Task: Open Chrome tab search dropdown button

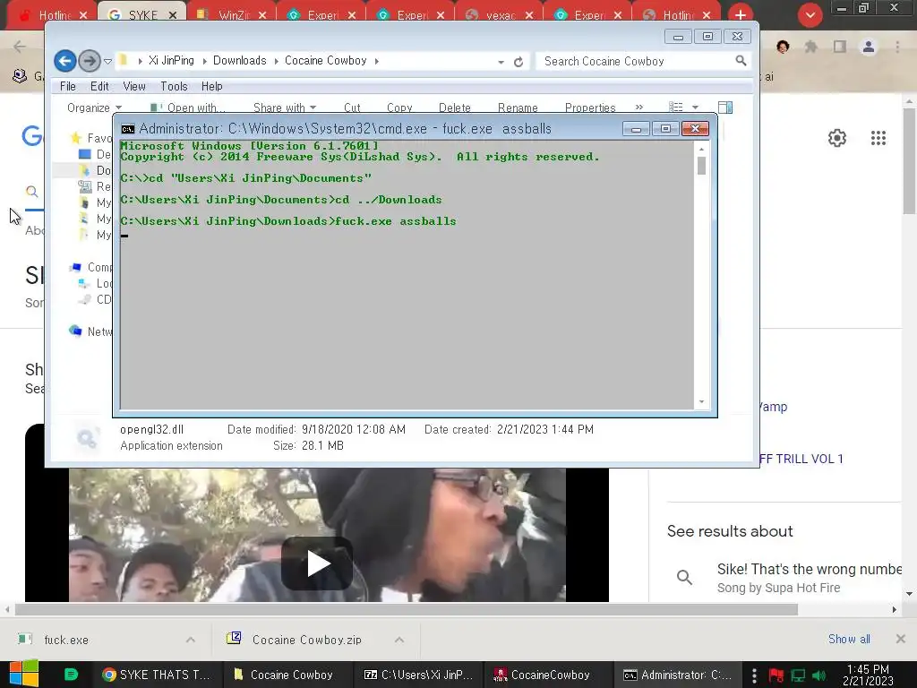Action: click(x=810, y=15)
